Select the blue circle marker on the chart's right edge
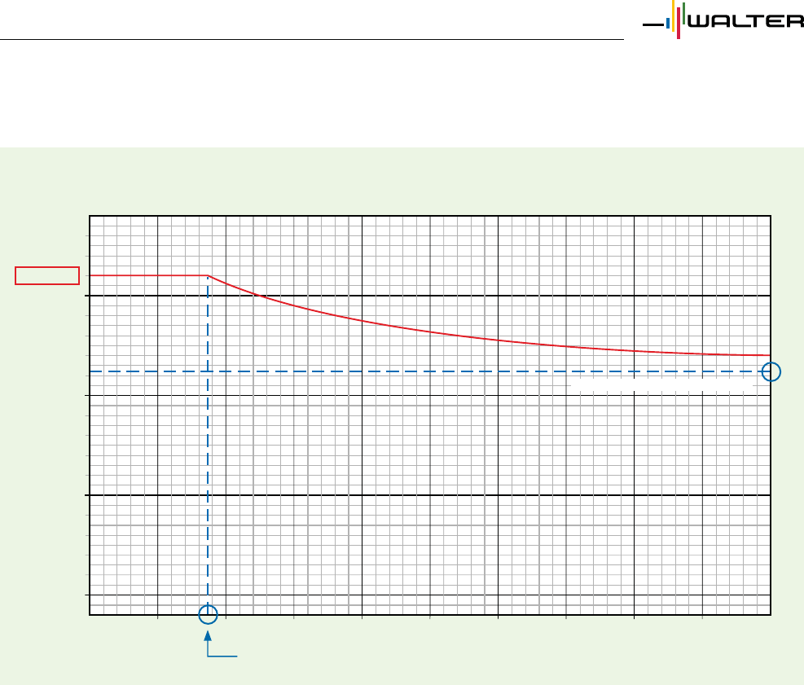 pyautogui.click(x=771, y=372)
